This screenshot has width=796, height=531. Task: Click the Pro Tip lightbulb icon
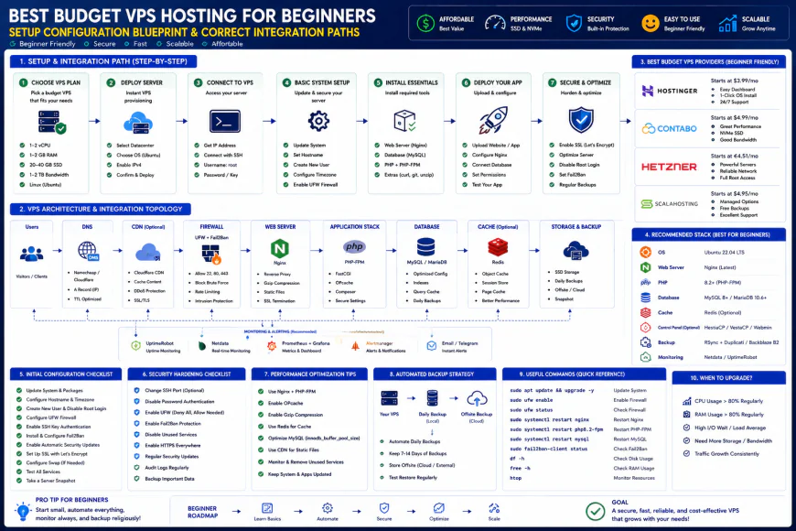point(23,511)
